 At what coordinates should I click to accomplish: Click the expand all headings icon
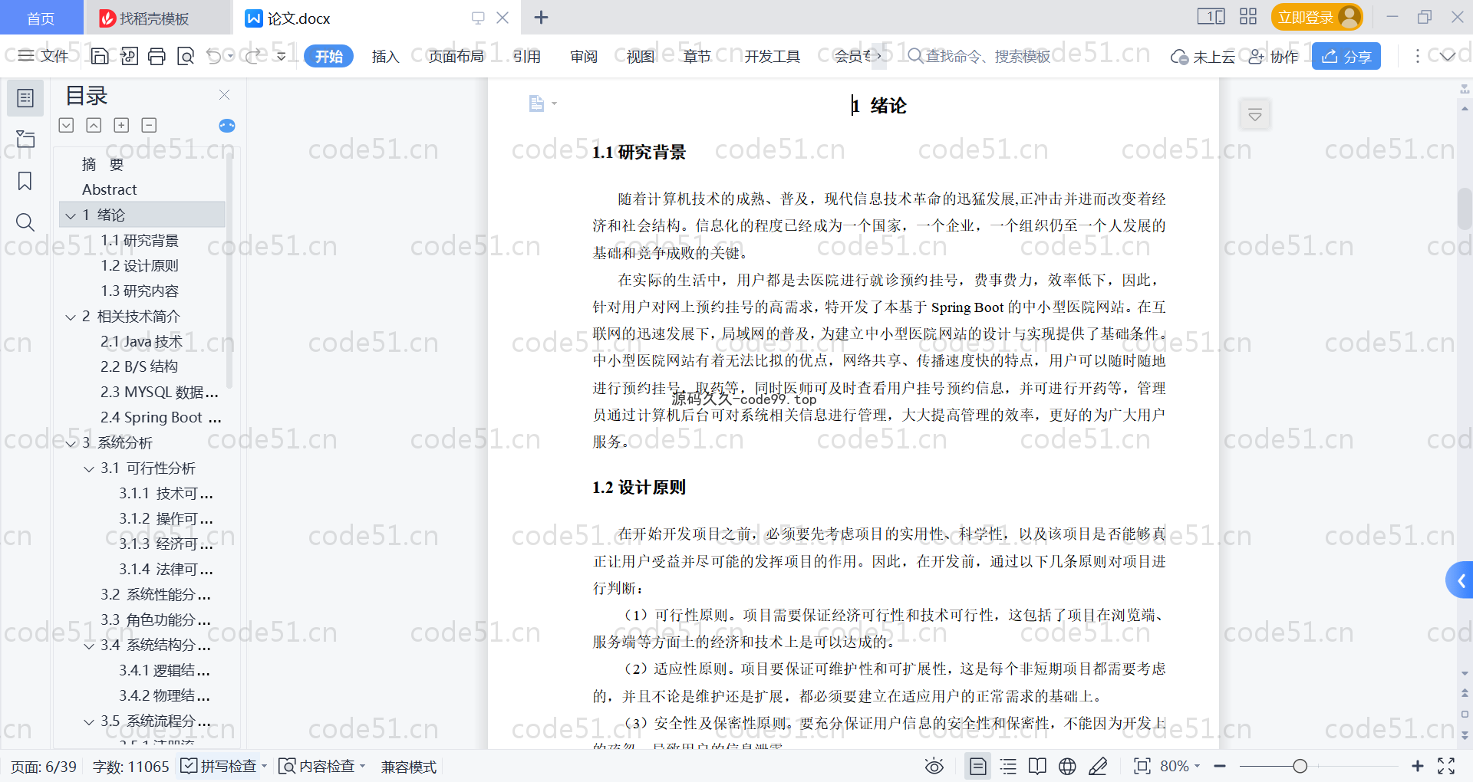pos(67,125)
